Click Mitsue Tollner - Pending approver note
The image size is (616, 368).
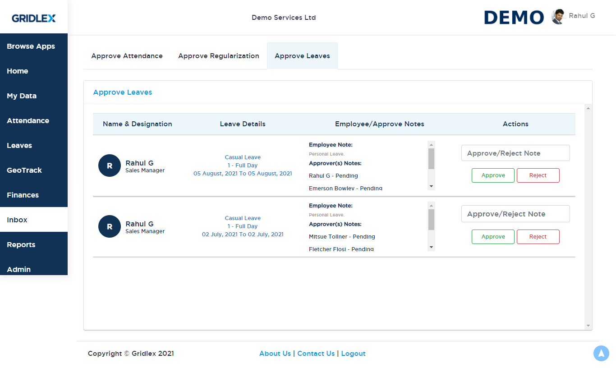(342, 237)
